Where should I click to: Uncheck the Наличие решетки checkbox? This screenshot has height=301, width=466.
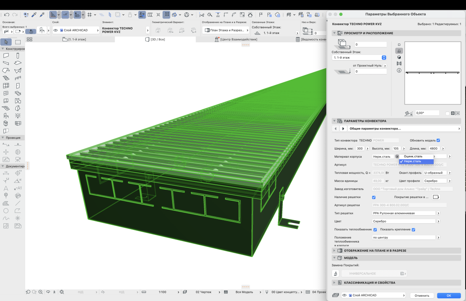point(374,197)
